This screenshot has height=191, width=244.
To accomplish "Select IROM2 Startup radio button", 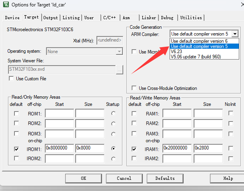I will (x=114, y=159).
